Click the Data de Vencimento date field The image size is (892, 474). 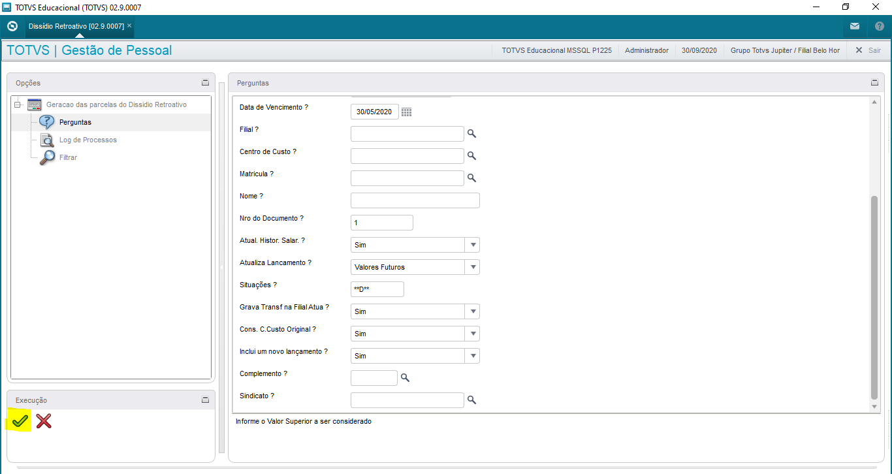coord(375,112)
